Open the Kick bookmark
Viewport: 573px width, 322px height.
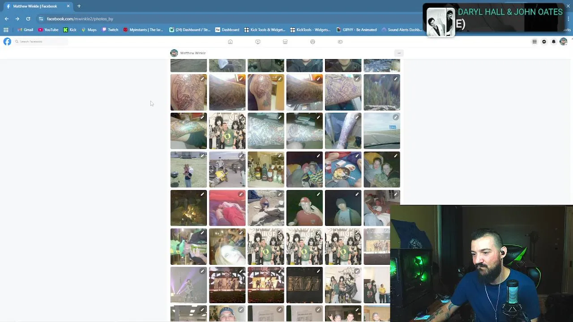tap(70, 30)
